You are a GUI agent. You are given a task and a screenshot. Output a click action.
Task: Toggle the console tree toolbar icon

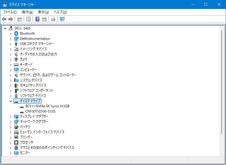point(20,19)
